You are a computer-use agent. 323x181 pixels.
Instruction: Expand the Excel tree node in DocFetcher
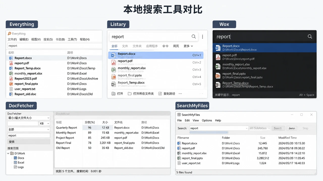coord(12,163)
